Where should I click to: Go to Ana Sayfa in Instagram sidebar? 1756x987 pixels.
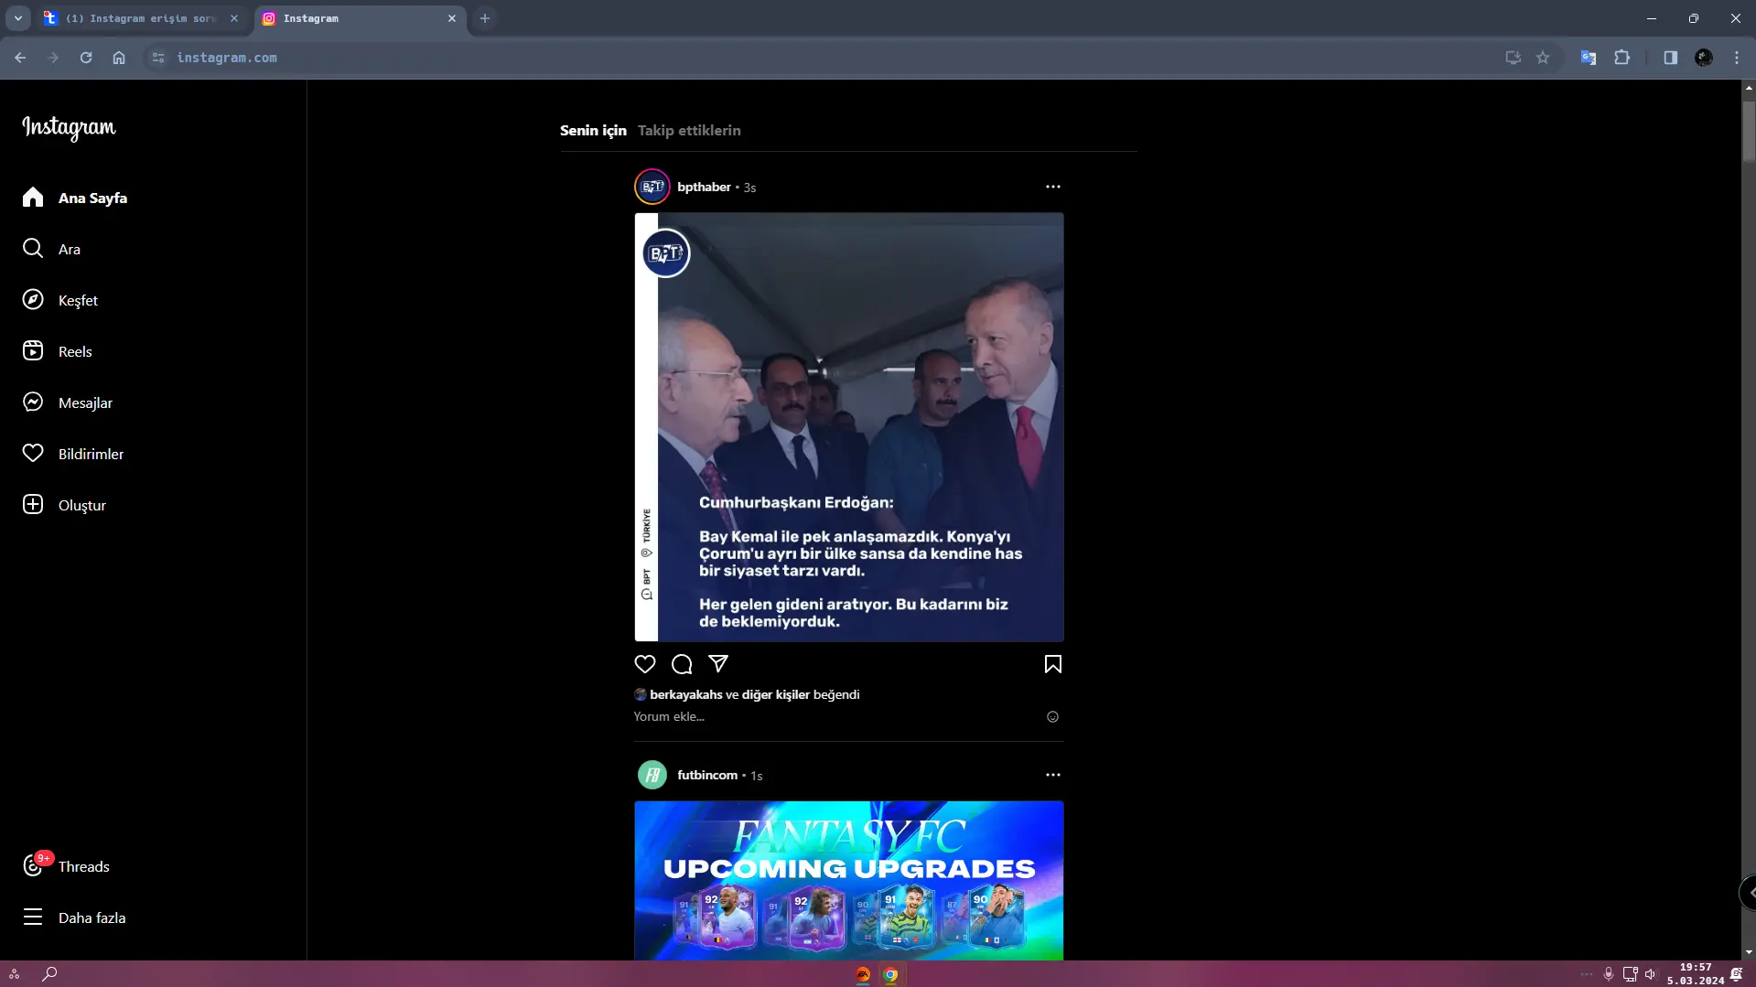75,198
